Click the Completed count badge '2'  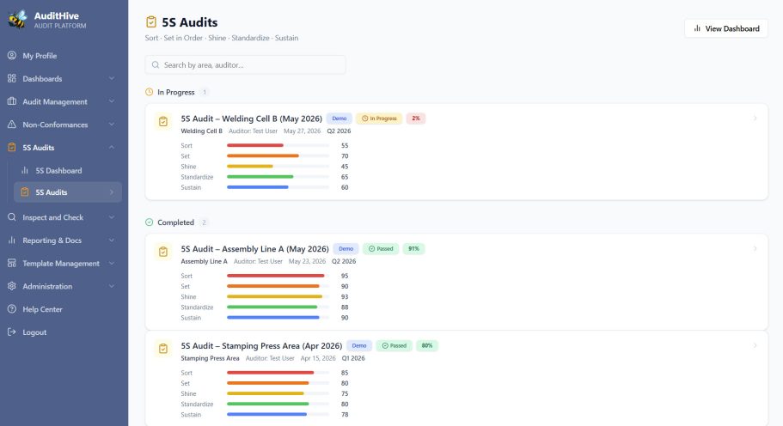point(204,222)
